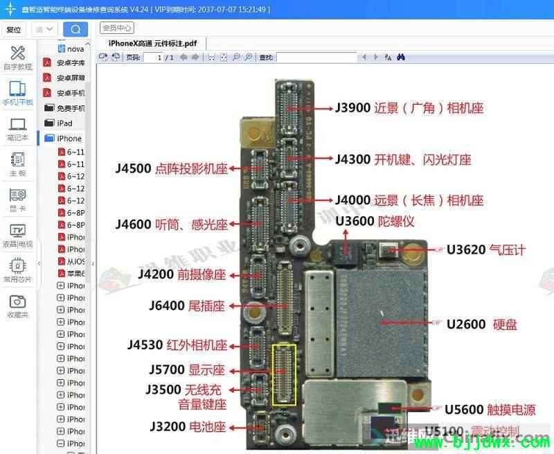
Task: Click the binoculars search icon
Action: [x=401, y=57]
